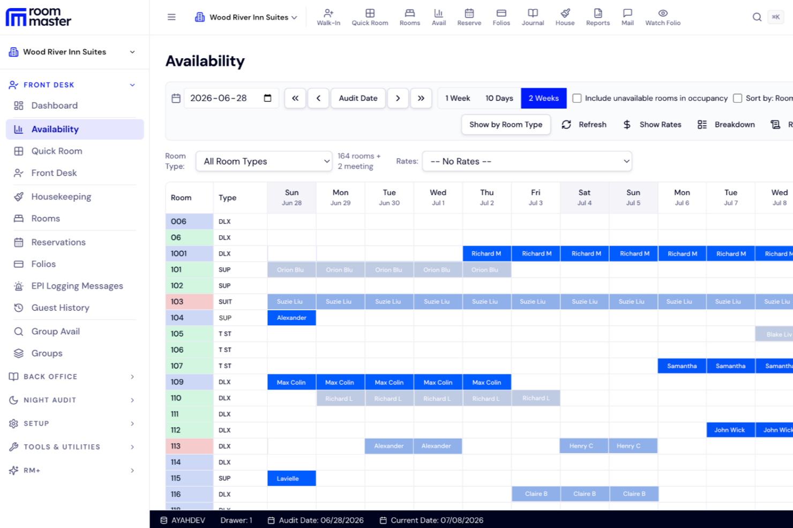
Task: Open Quick Room from top toolbar
Action: point(370,17)
